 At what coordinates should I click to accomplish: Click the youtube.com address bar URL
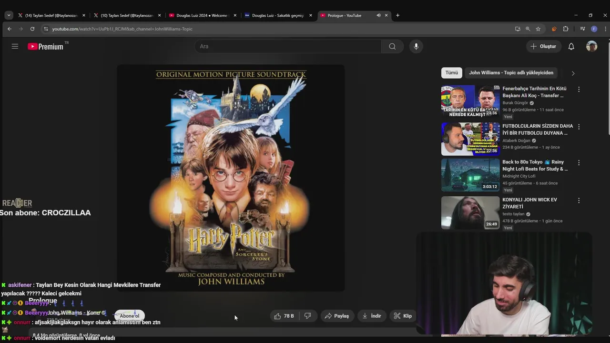pos(122,29)
